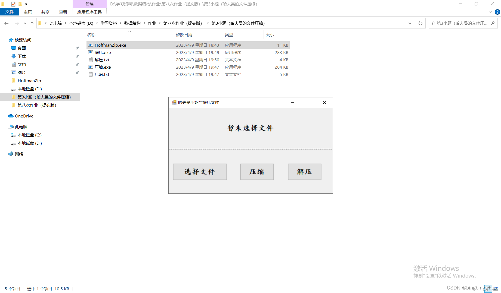Sort files by 类型 column
The height and width of the screenshot is (293, 501).
pos(243,35)
